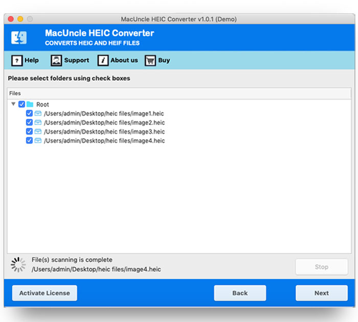Select the image3.heic file path row

pos(104,132)
